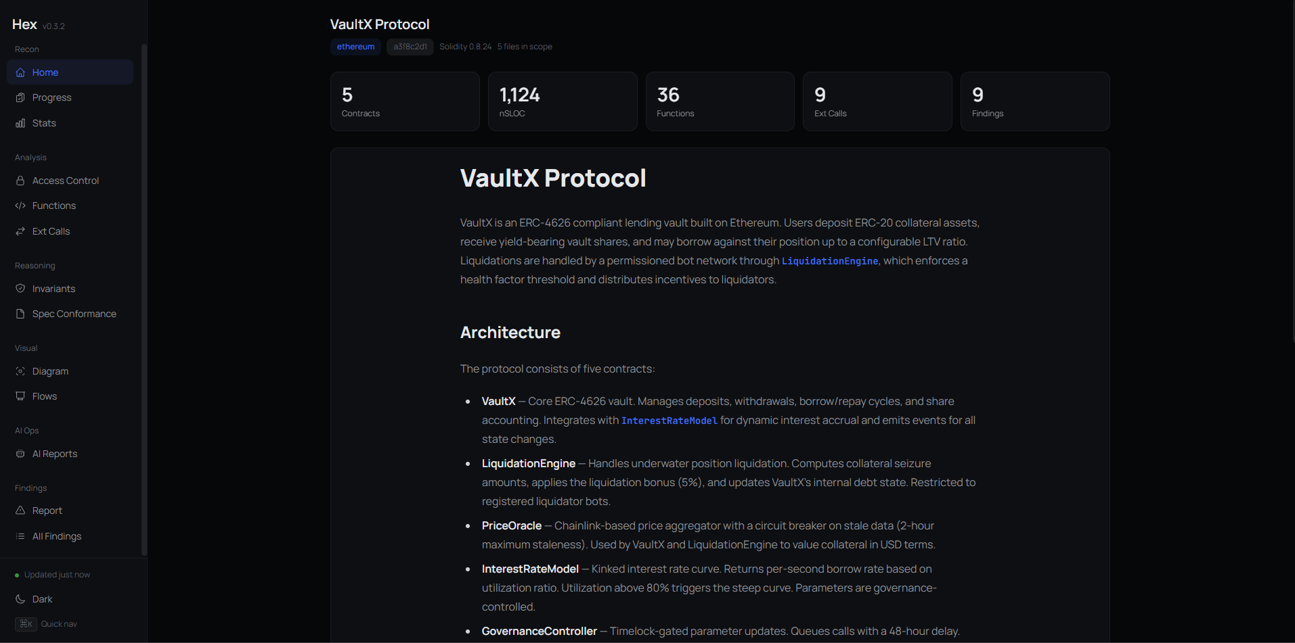Click the Stats bar chart icon
1295x643 pixels.
pyautogui.click(x=20, y=123)
